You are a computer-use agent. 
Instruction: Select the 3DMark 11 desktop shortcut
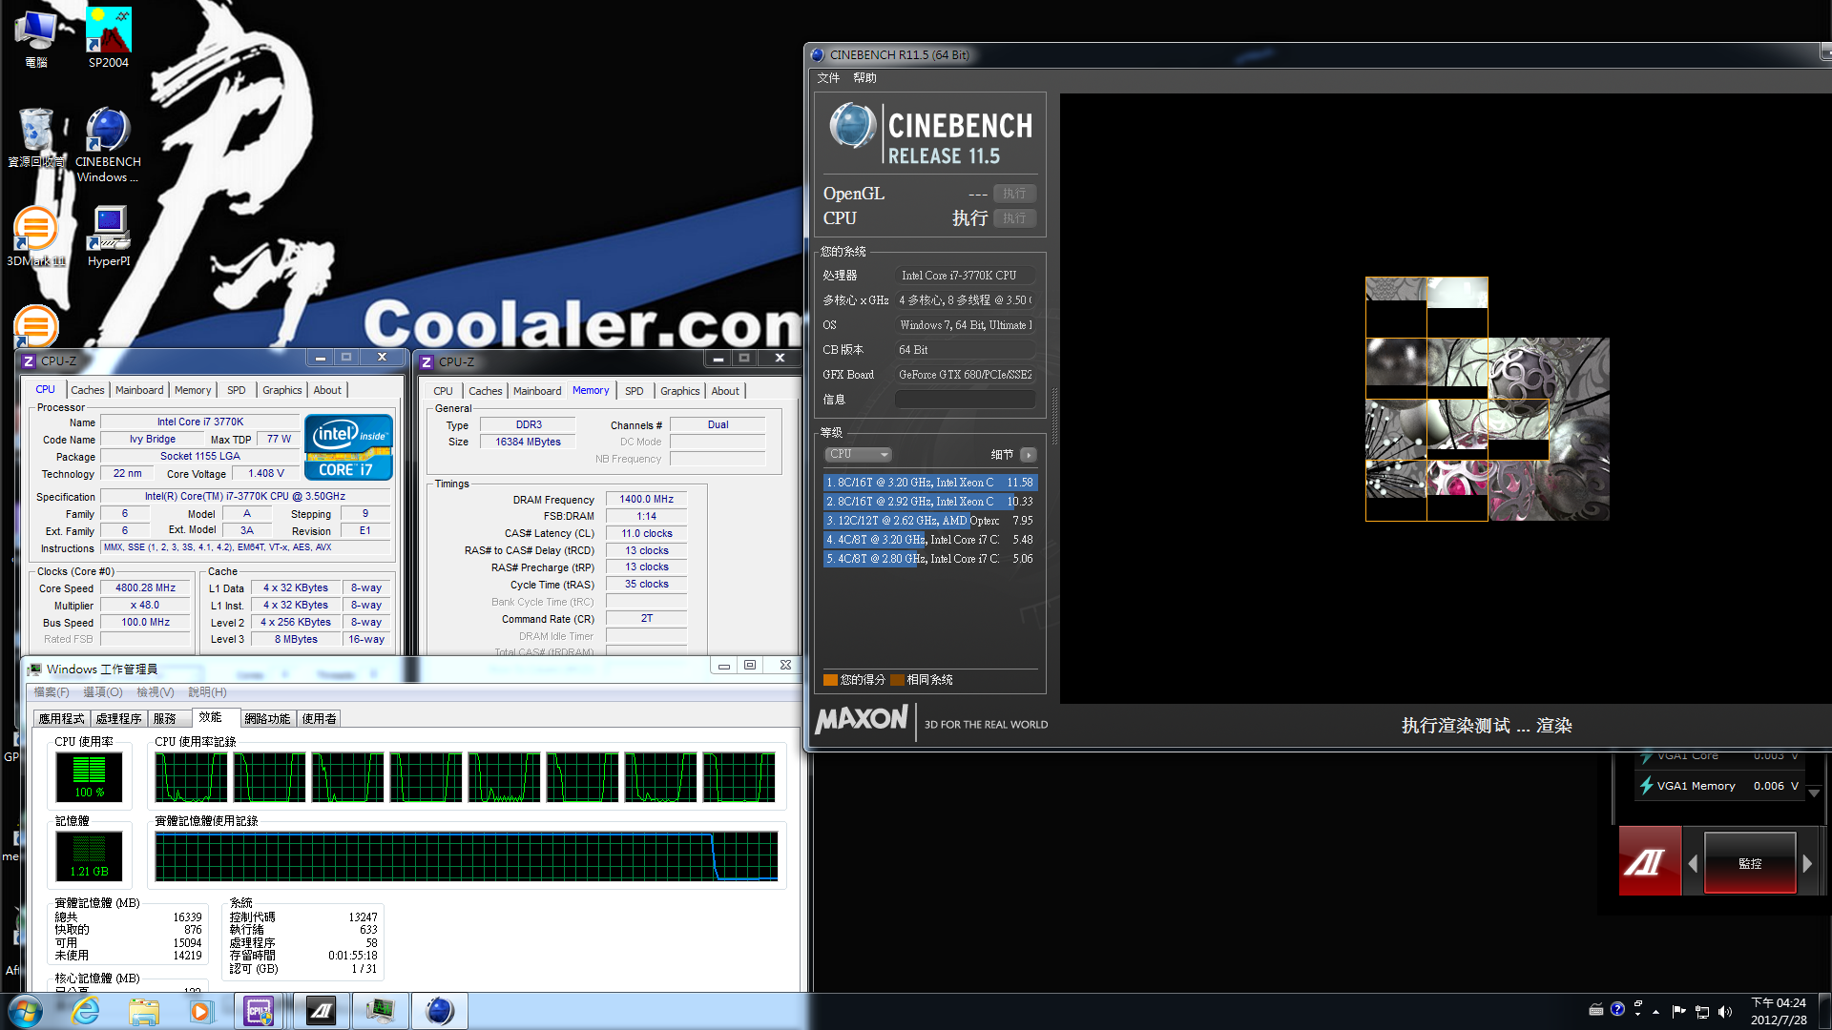(x=36, y=237)
